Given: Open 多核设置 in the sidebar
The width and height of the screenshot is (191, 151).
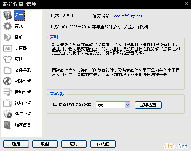Looking at the screenshot, I should point(23,114).
